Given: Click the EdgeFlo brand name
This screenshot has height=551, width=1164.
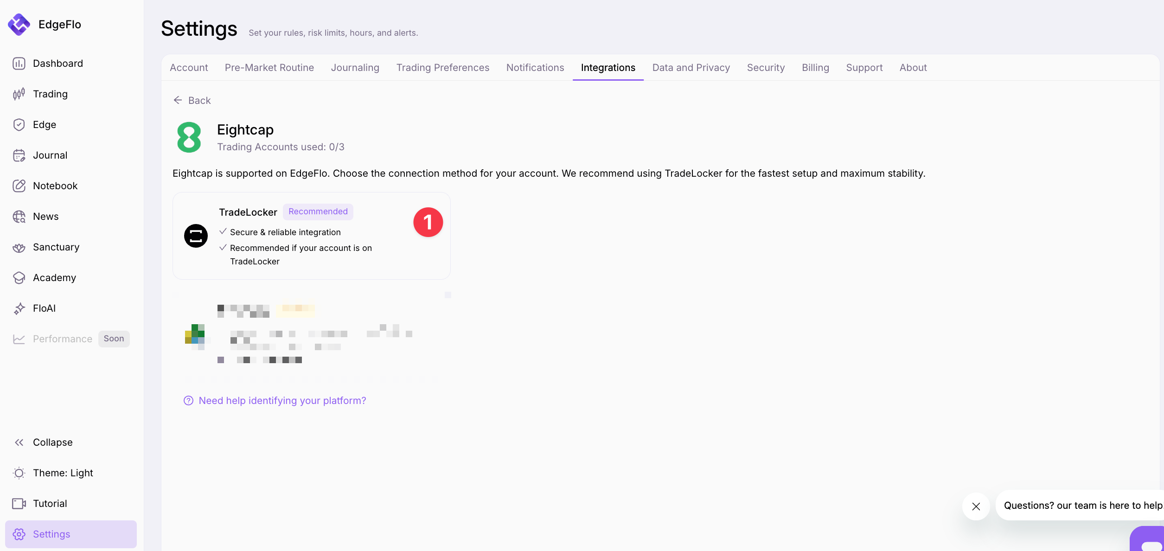Looking at the screenshot, I should pyautogui.click(x=60, y=25).
